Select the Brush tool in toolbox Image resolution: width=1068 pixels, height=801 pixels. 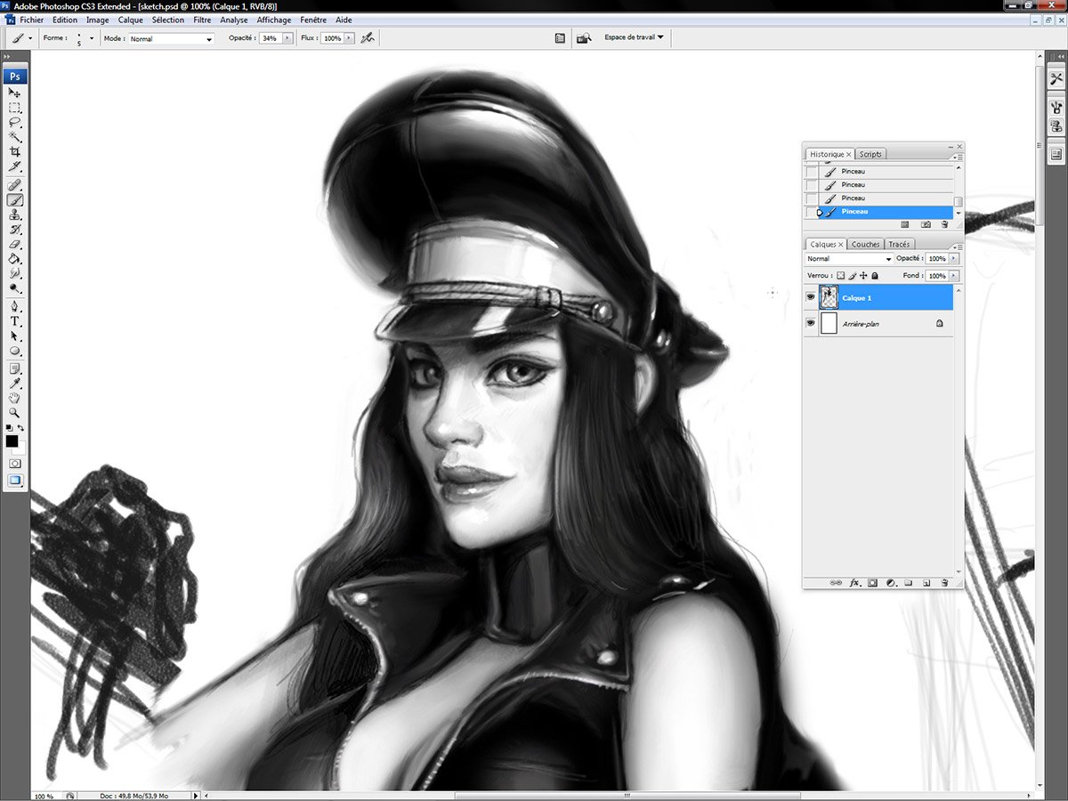15,200
